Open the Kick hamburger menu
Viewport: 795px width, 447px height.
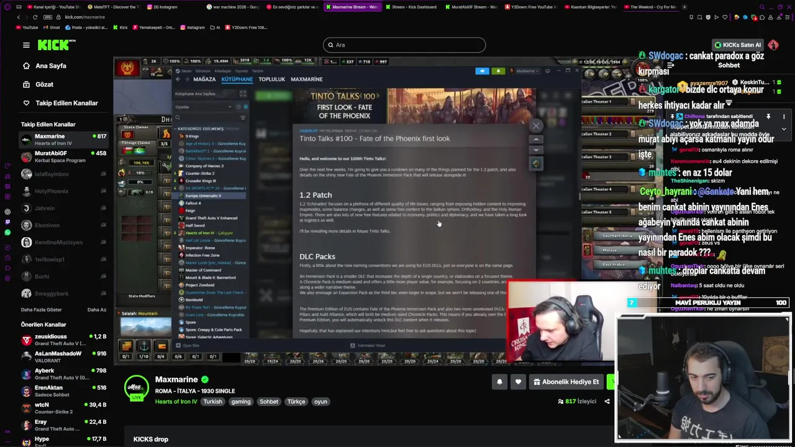pyautogui.click(x=26, y=45)
